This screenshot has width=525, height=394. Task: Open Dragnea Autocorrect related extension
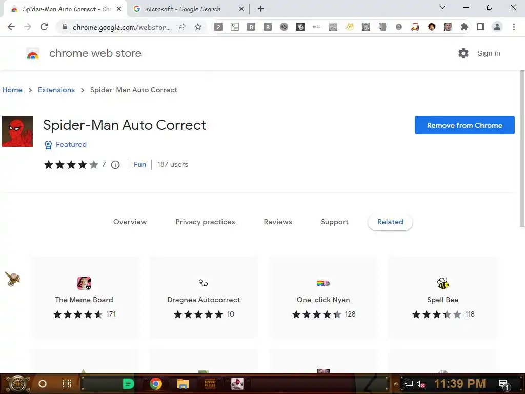(x=204, y=297)
